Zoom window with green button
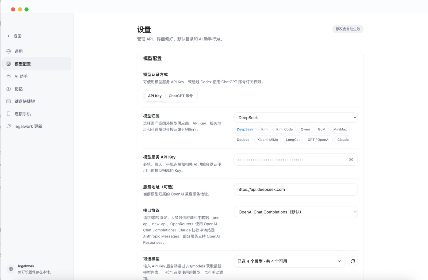 [26, 9]
